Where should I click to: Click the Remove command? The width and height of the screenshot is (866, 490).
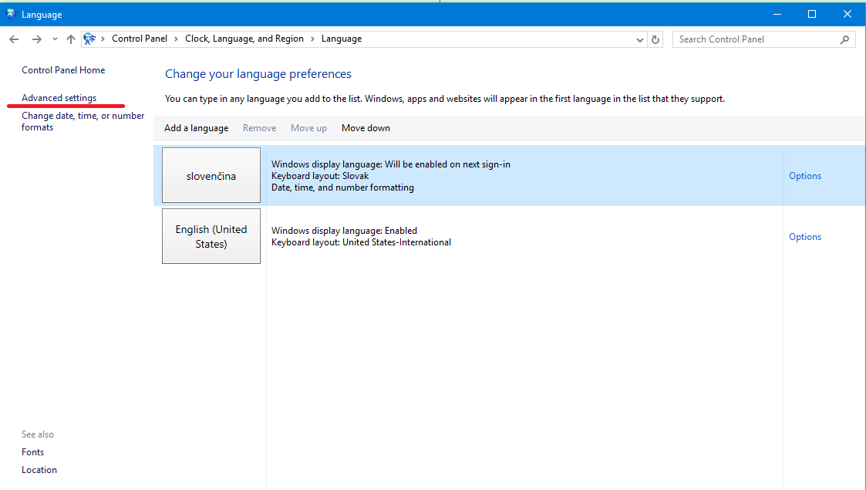pyautogui.click(x=260, y=128)
